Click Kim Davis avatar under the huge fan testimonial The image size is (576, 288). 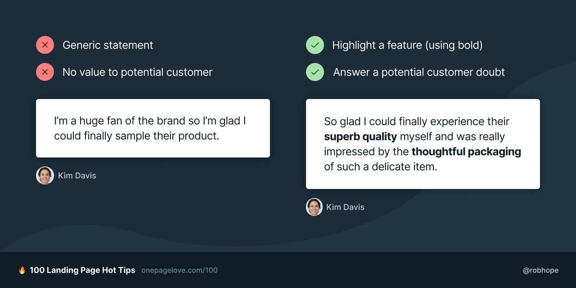[45, 176]
